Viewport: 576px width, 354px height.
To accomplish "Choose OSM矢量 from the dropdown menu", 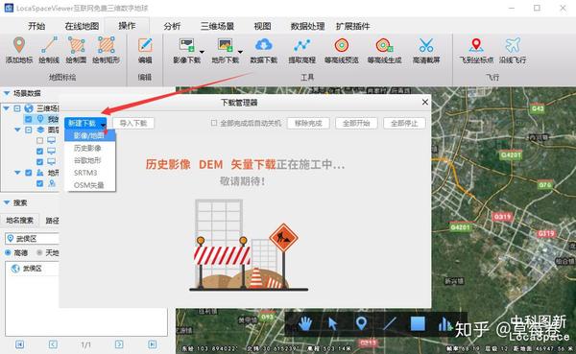I will 90,185.
